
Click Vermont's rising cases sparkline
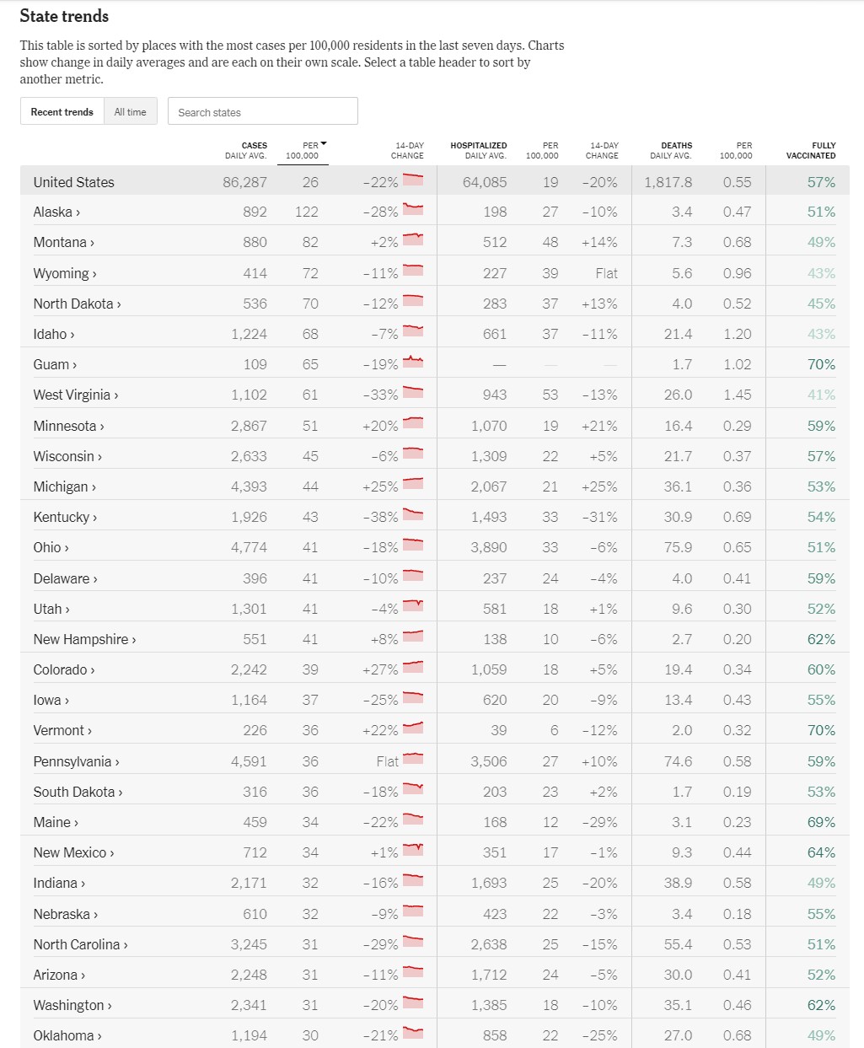[x=413, y=728]
